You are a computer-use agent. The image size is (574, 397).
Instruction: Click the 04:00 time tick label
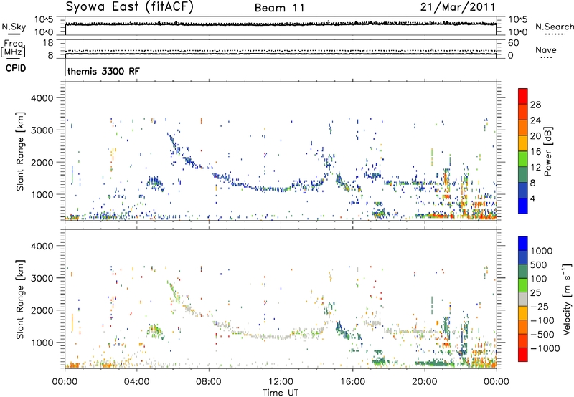pyautogui.click(x=137, y=382)
